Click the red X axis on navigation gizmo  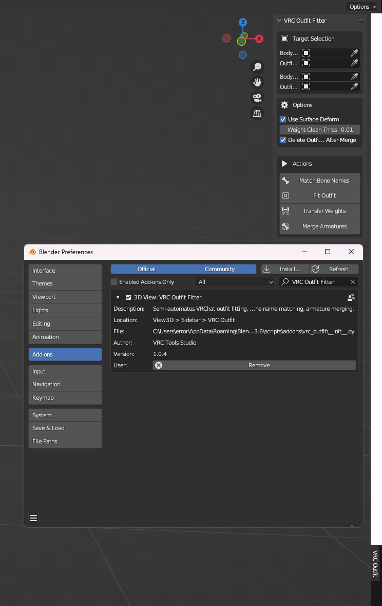point(259,39)
